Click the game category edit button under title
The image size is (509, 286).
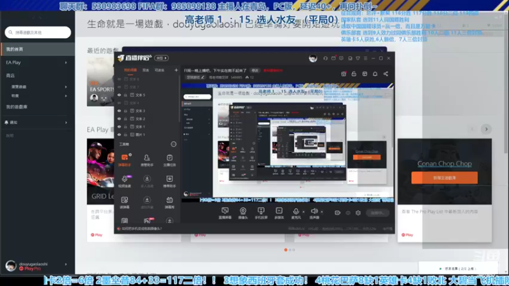coord(195,77)
